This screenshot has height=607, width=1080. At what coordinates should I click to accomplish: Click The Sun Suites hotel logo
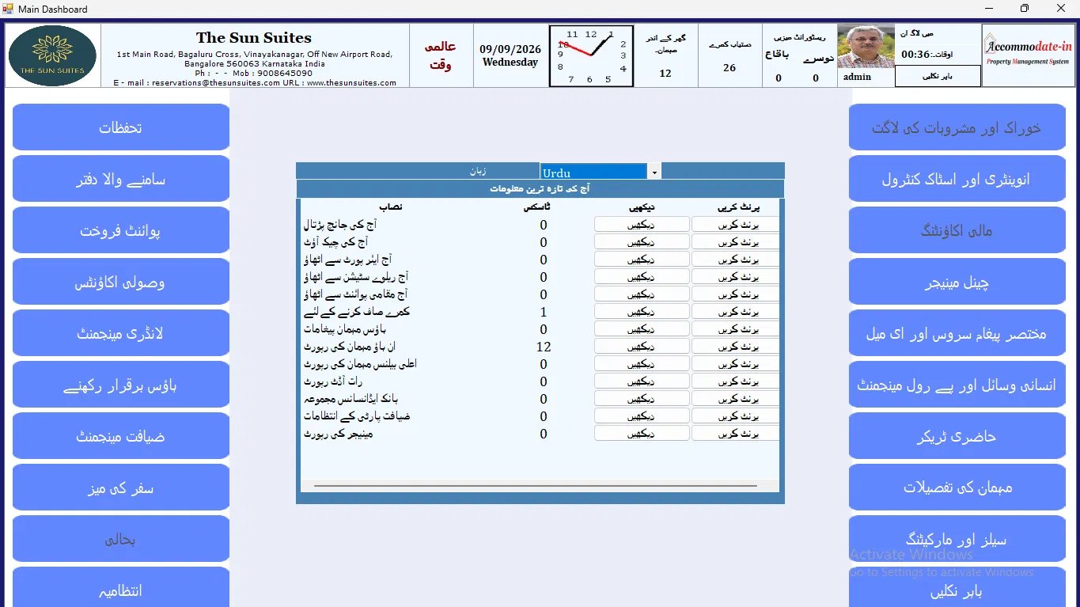[52, 55]
